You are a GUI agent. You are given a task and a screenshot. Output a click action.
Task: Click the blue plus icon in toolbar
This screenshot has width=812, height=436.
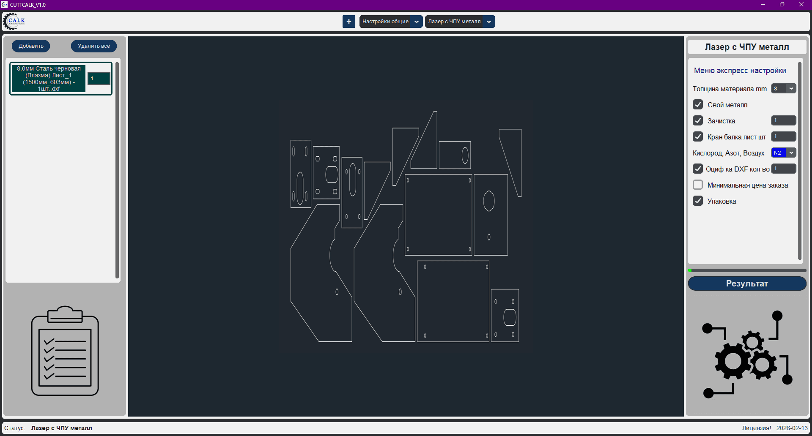pyautogui.click(x=348, y=22)
